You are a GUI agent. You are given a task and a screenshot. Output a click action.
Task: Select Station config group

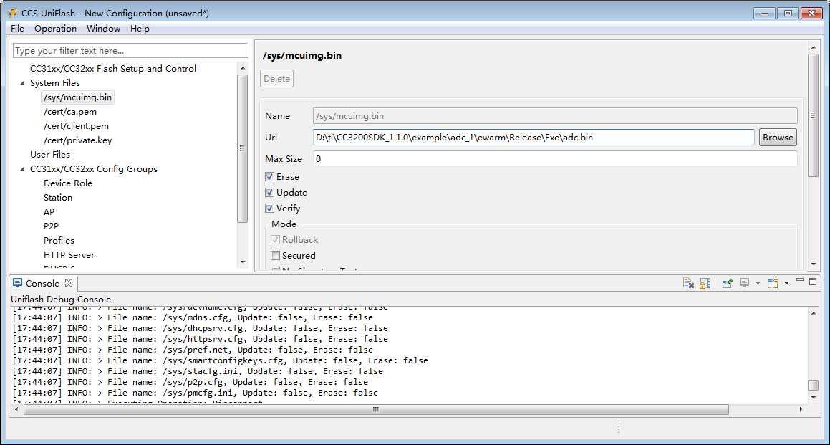coord(58,198)
